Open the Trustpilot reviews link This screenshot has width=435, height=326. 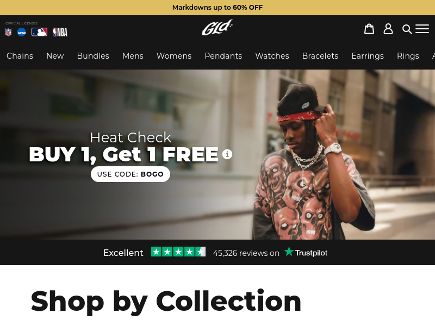click(306, 253)
